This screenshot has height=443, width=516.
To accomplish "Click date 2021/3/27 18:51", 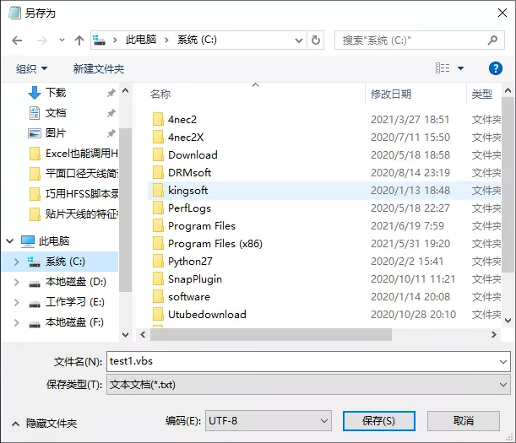I will pos(410,119).
